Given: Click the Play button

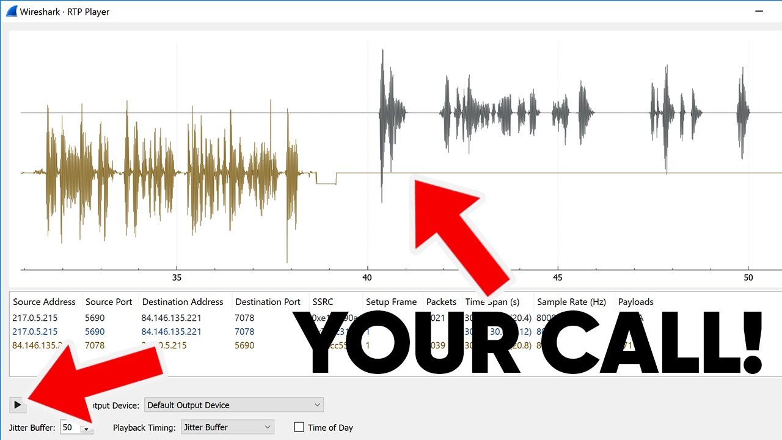Looking at the screenshot, I should point(18,405).
